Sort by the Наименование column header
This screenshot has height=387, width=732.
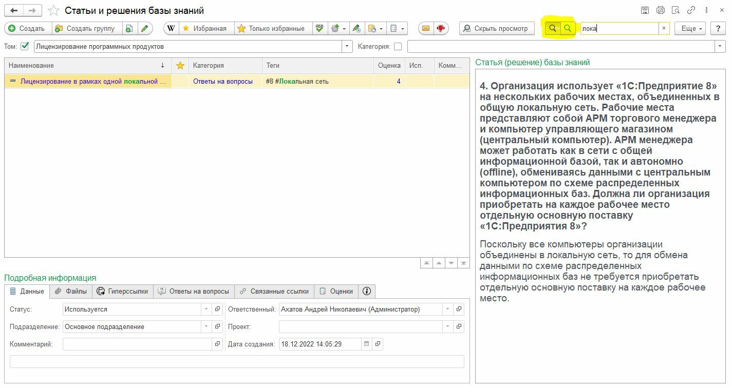[88, 65]
